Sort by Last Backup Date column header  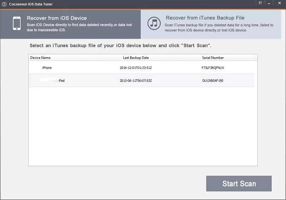click(136, 57)
